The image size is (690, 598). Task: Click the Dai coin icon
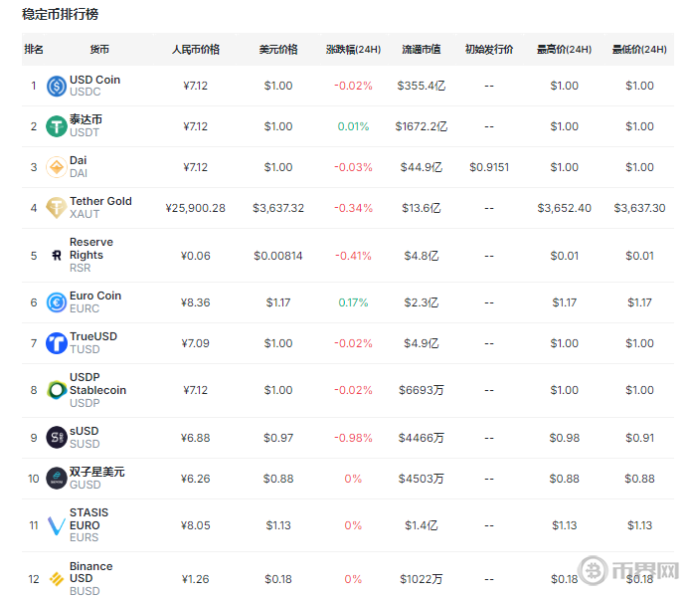tap(56, 167)
